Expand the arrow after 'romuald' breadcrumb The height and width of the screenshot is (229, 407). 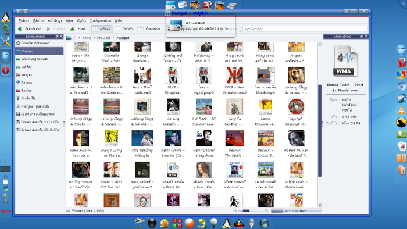(x=113, y=38)
